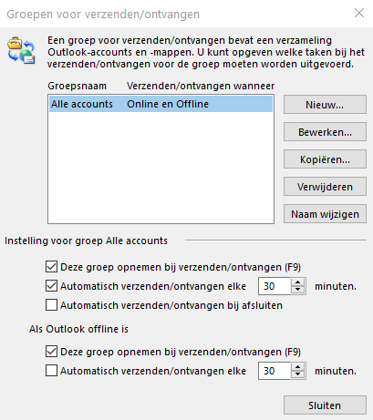Screen dimensions: 373x420
Task: Click the online minutes input field
Action: pos(275,286)
